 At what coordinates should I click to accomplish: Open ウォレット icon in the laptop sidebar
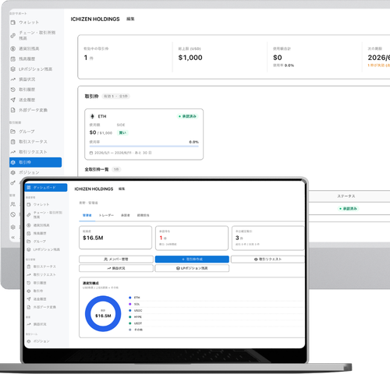29,205
